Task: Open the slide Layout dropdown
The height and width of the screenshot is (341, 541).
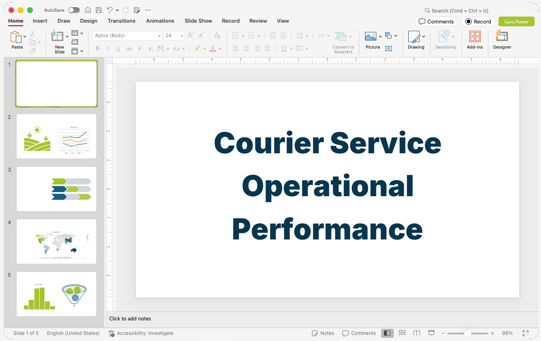Action: coord(77,33)
